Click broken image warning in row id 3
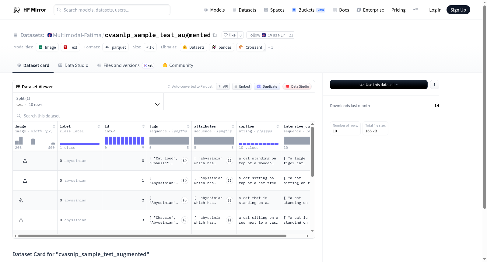This screenshot has height=262, width=487. tap(21, 220)
